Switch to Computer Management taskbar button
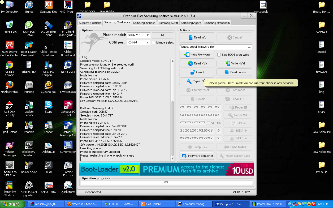Viewport: 333px width, 208px height. point(193,204)
